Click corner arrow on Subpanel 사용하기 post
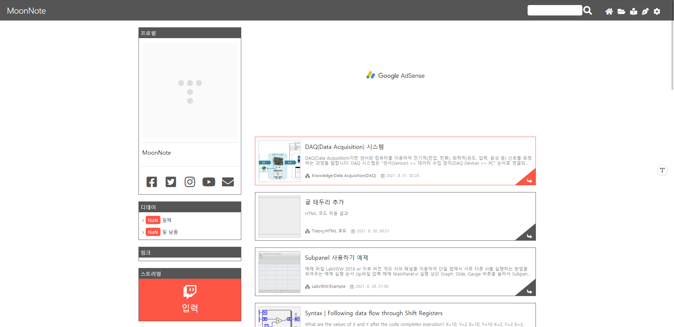The width and height of the screenshot is (674, 327). point(529,291)
